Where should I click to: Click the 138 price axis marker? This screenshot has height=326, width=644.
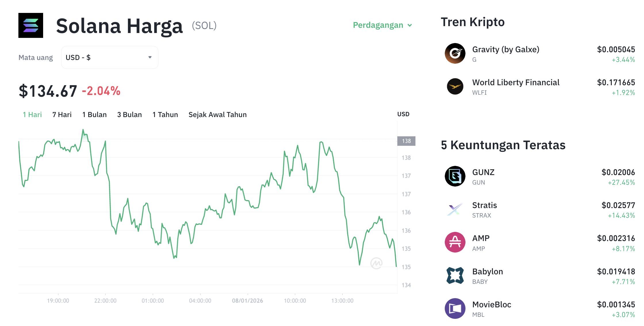point(406,141)
